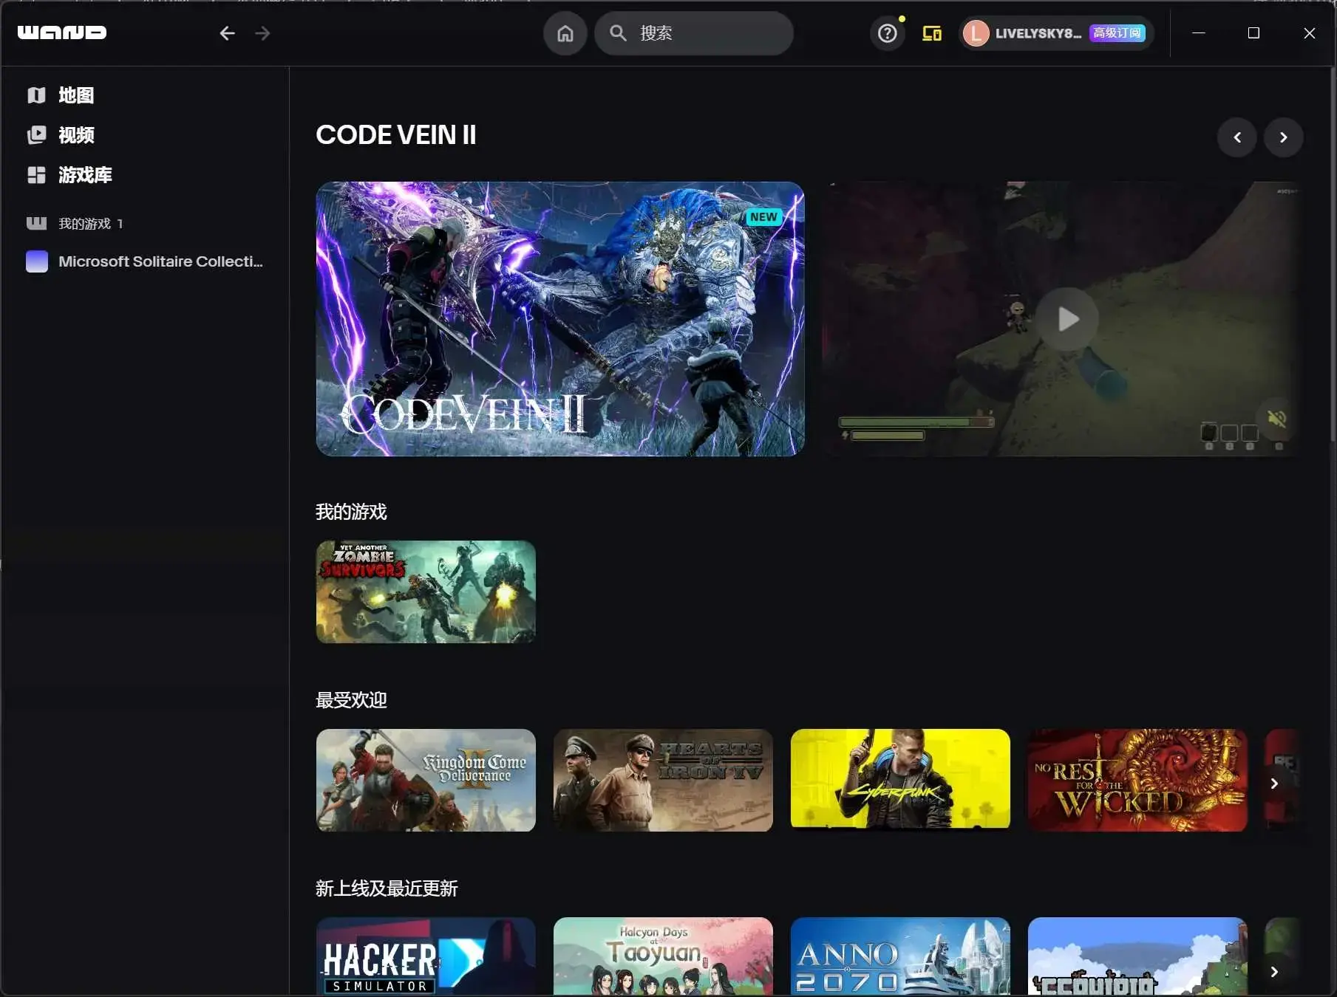Click the WAND logo

pyautogui.click(x=62, y=32)
